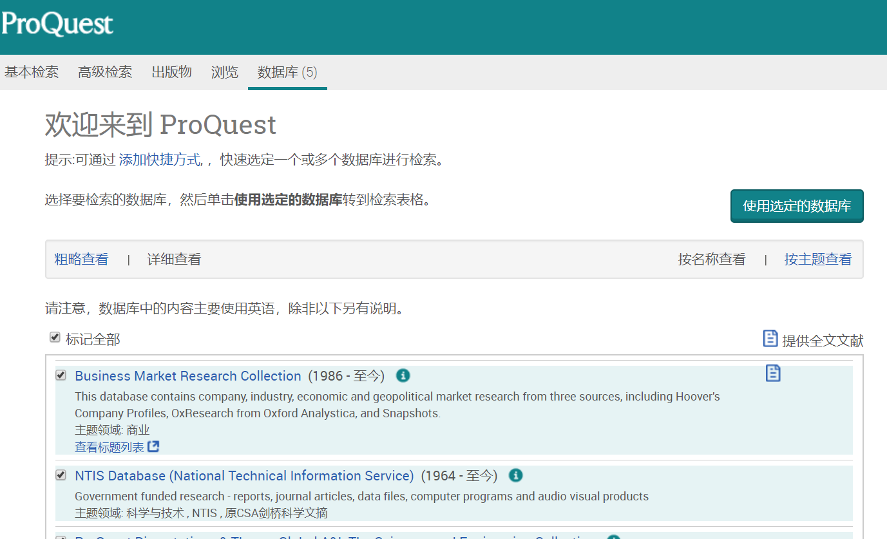The height and width of the screenshot is (539, 887).
Task: Toggle the NTIS Database checkbox
Action: pos(61,475)
